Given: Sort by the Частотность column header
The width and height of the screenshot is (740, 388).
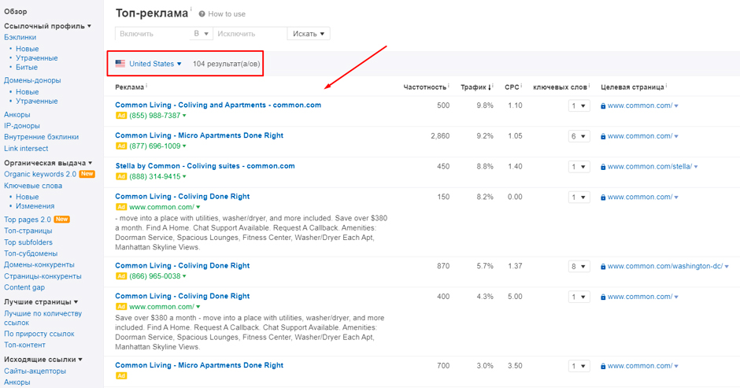Looking at the screenshot, I should (x=425, y=87).
